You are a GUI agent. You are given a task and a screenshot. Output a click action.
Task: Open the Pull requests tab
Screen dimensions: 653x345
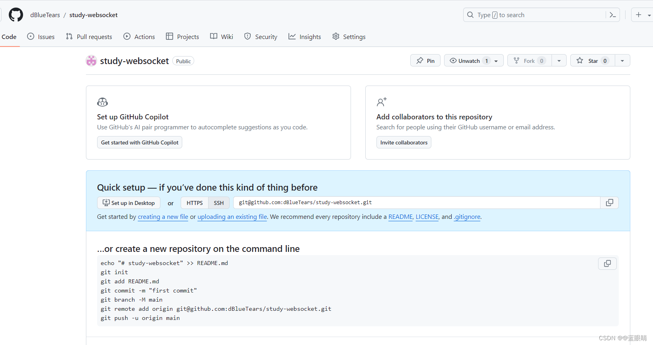pyautogui.click(x=89, y=37)
